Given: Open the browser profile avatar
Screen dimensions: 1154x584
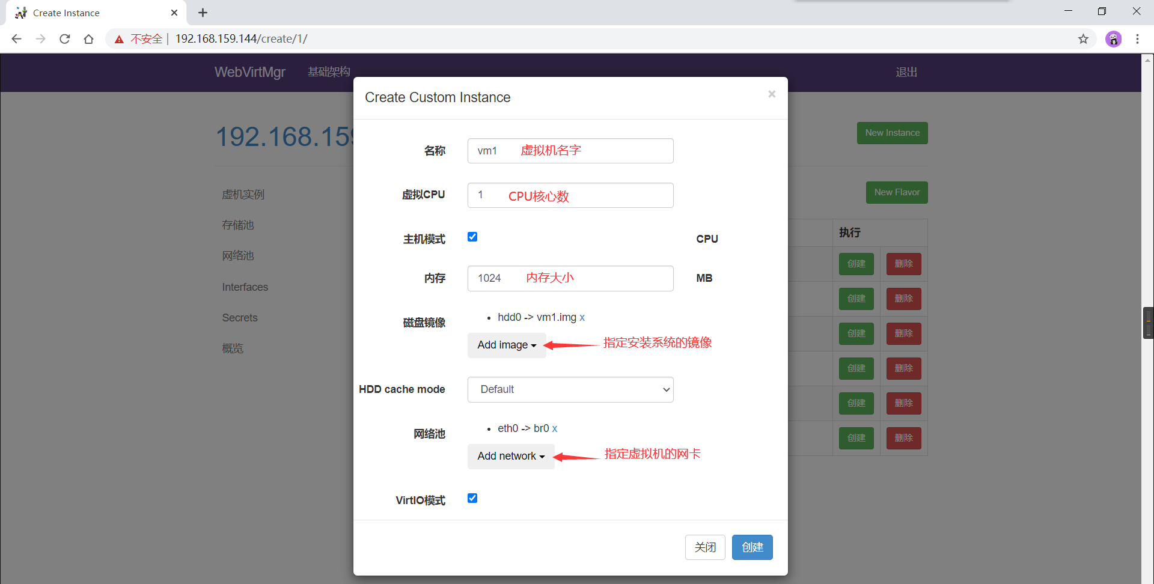Looking at the screenshot, I should [1113, 39].
